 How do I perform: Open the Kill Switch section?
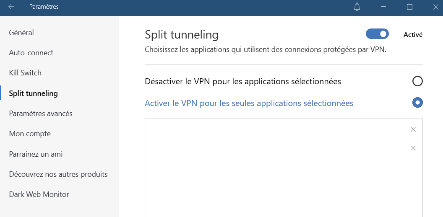pyautogui.click(x=25, y=73)
